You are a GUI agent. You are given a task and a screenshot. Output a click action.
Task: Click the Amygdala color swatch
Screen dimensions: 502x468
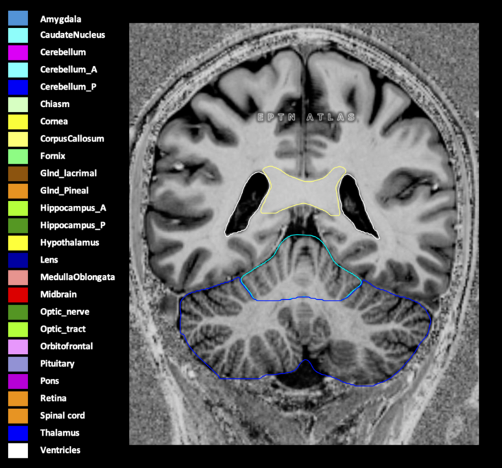tap(18, 19)
